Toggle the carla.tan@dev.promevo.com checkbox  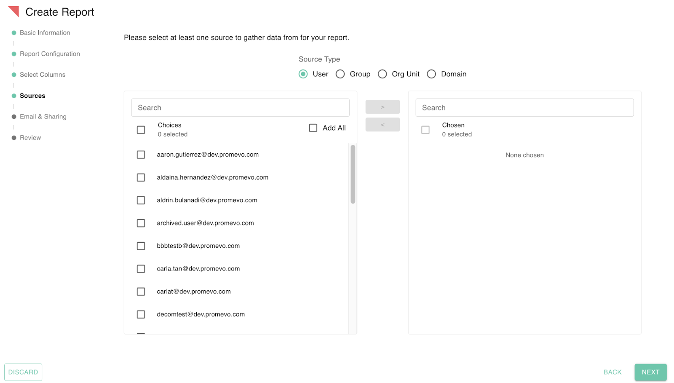[141, 268]
